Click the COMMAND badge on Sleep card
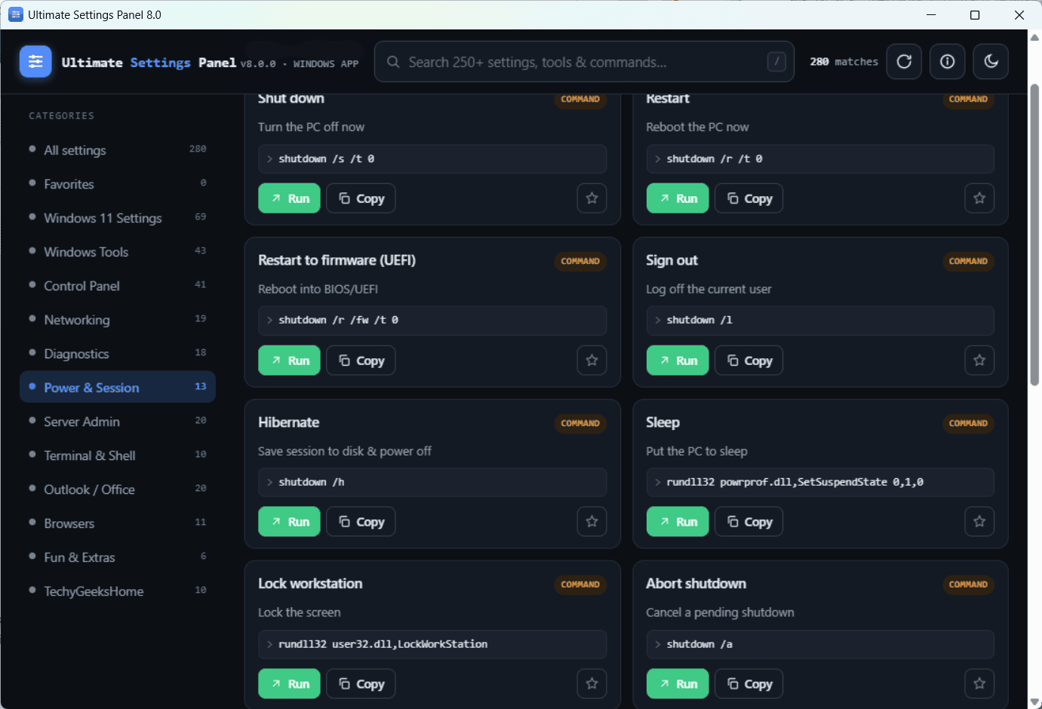Image resolution: width=1042 pixels, height=709 pixels. click(968, 423)
